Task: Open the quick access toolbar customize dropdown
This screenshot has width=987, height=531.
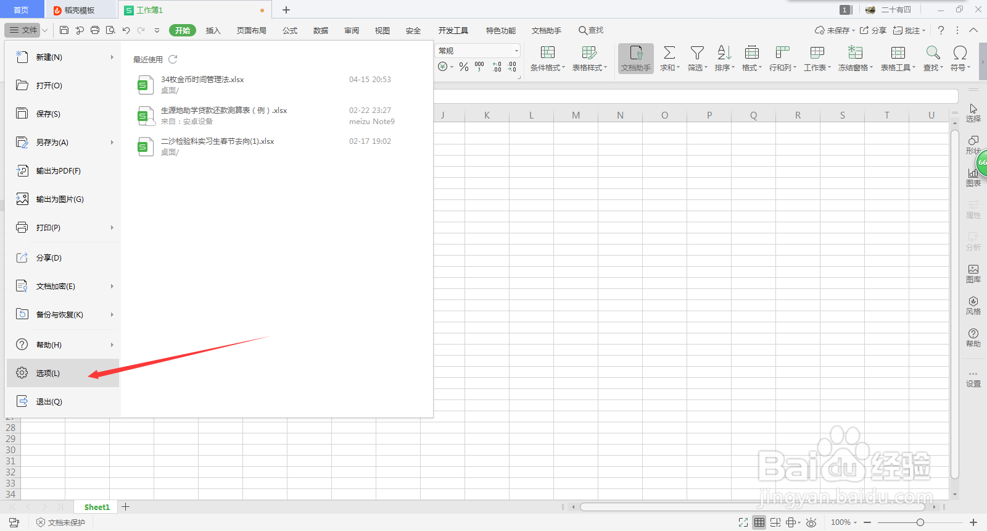Action: coord(157,30)
